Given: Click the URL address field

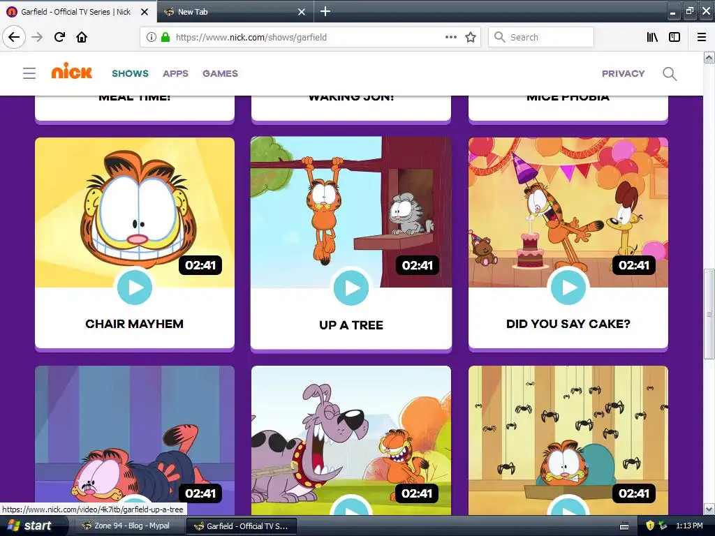Looking at the screenshot, I should [x=310, y=37].
